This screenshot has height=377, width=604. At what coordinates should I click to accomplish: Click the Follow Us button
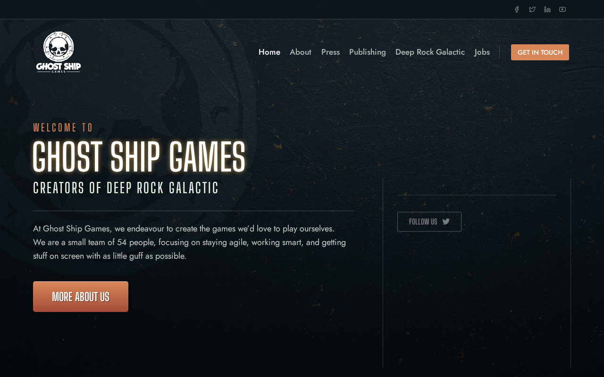(x=429, y=221)
